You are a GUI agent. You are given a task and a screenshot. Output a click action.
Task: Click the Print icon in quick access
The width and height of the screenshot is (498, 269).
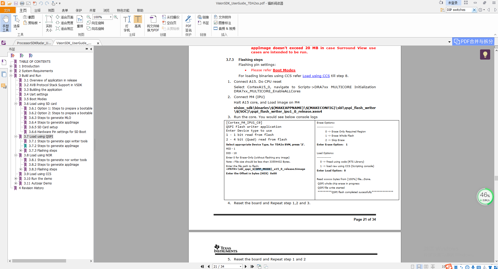[x=22, y=3]
